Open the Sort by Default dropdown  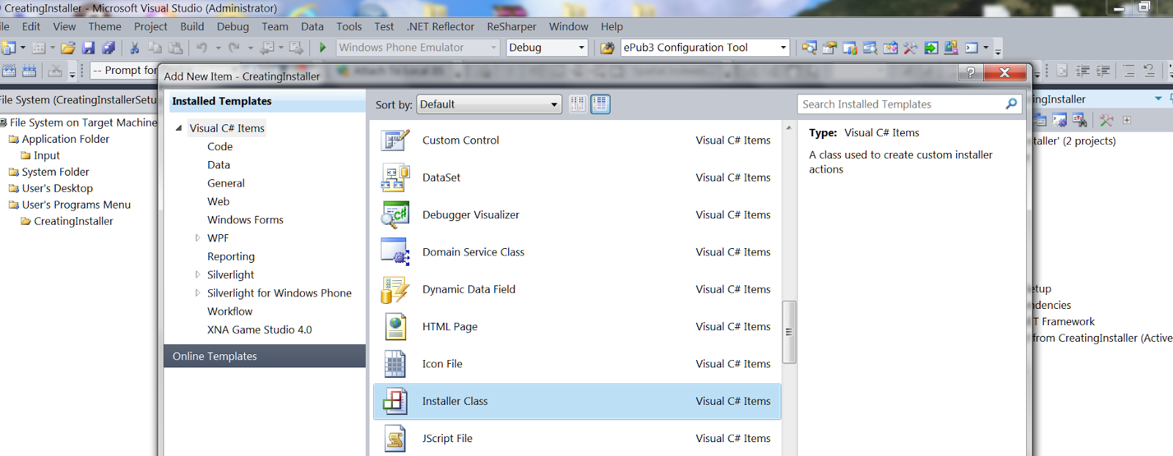click(x=489, y=104)
